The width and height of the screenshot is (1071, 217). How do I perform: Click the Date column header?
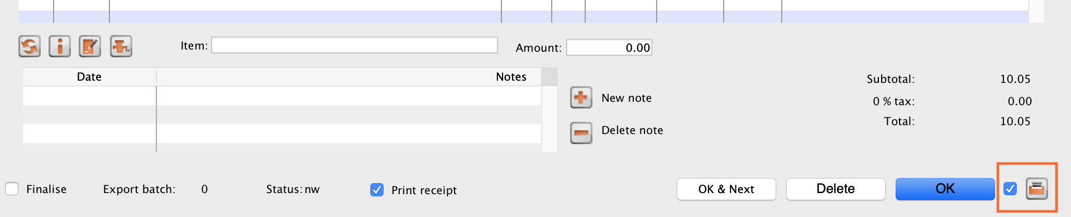89,77
